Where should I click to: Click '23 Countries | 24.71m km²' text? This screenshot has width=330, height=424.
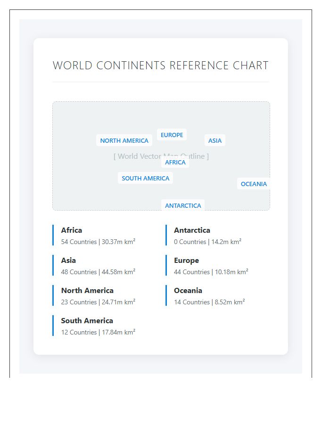[x=98, y=302]
